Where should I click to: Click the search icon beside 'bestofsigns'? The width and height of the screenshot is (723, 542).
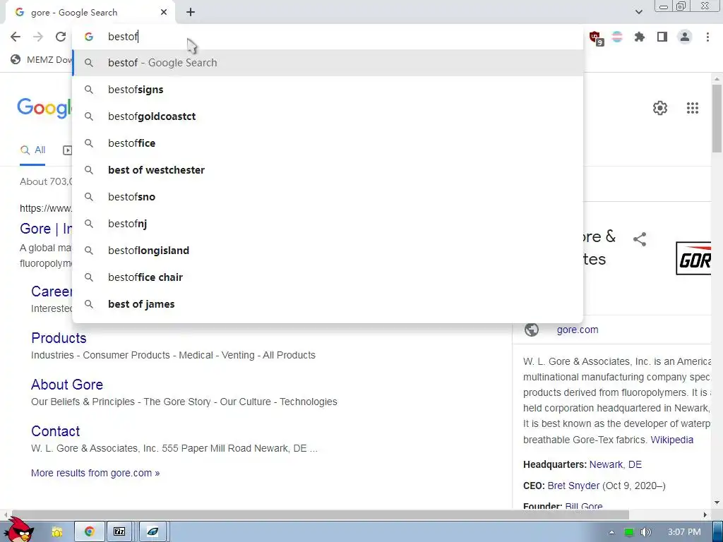(x=89, y=90)
